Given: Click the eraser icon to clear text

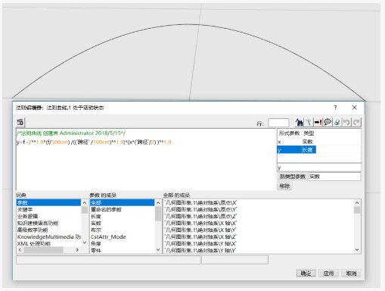Looking at the screenshot, I should coord(337,122).
